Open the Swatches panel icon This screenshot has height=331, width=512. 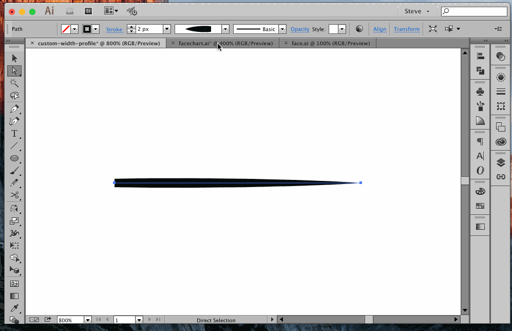tap(480, 206)
